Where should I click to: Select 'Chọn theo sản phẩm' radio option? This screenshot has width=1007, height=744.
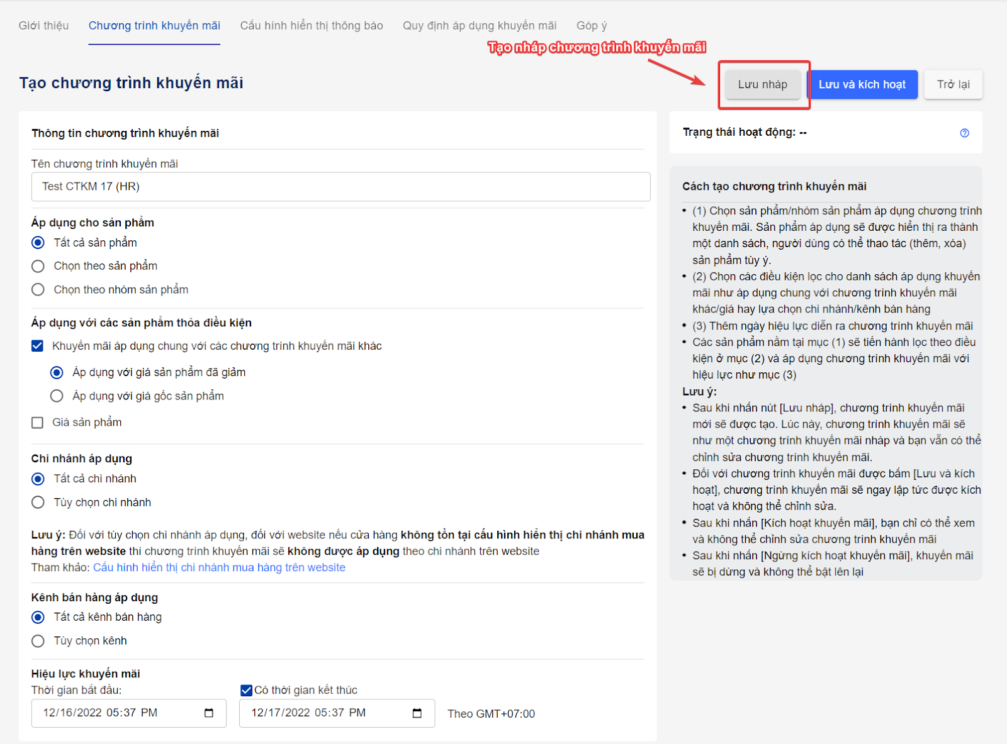coord(38,266)
